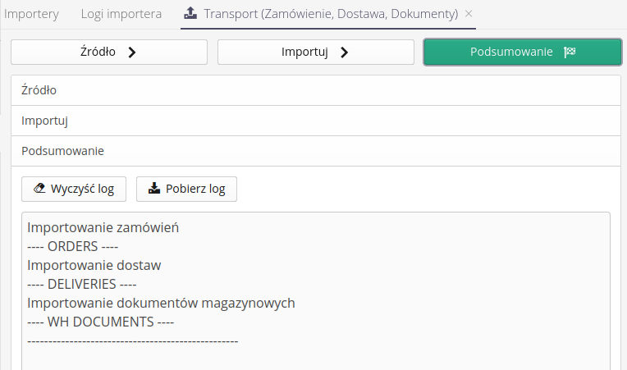The image size is (627, 370).
Task: Collapse the Podsumowanie accordion header
Action: click(315, 151)
